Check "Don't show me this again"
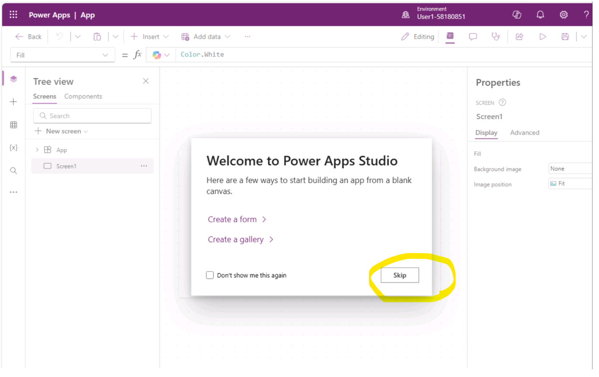The image size is (599, 377). click(210, 275)
